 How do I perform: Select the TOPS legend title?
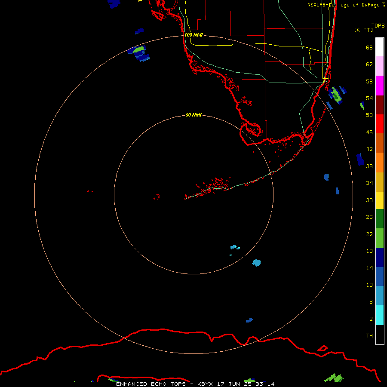click(378, 25)
